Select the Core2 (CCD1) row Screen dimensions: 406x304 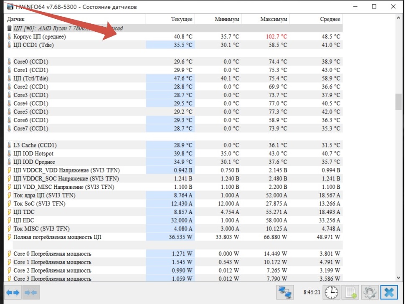174,86
